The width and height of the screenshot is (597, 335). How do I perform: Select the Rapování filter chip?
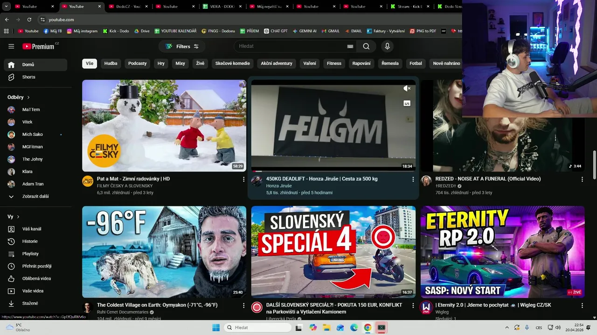pyautogui.click(x=361, y=63)
